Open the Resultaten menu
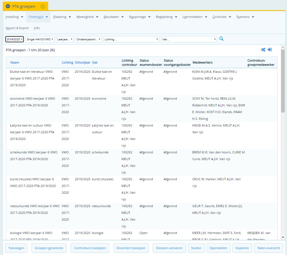Image resolution: width=287 pixels, height=255 pixels. point(113,17)
